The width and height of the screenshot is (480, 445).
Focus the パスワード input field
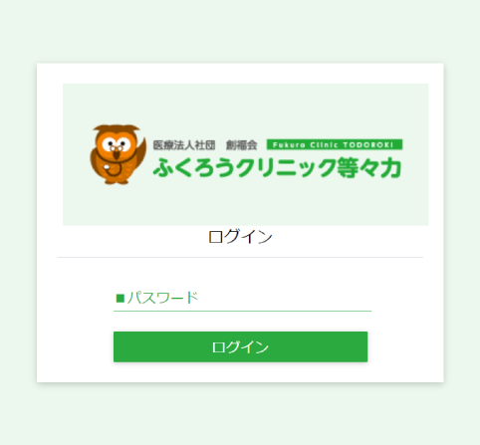click(242, 298)
